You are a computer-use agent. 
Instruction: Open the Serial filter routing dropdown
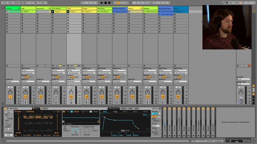[70, 124]
